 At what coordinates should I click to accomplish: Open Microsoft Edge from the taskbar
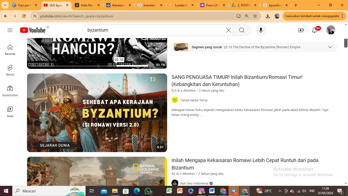pyautogui.click(x=137, y=191)
